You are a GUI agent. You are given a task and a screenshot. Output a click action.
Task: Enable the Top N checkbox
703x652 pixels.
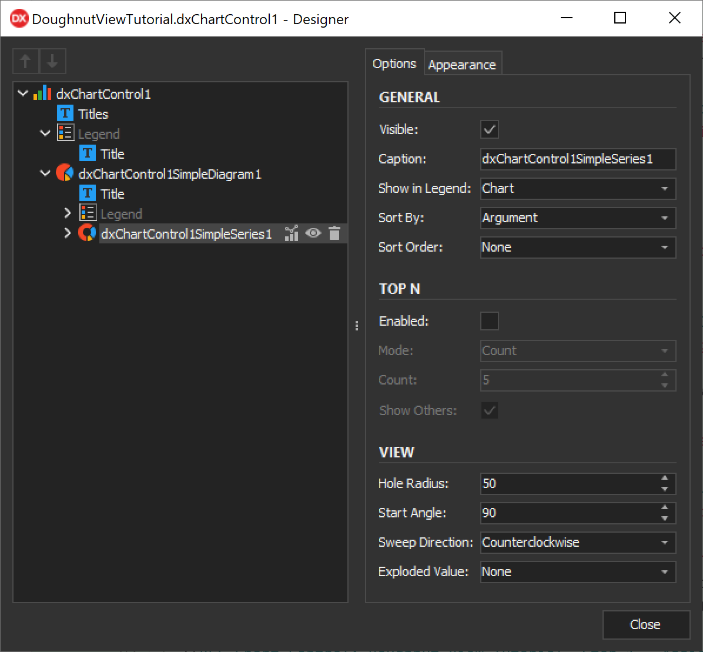click(x=490, y=321)
